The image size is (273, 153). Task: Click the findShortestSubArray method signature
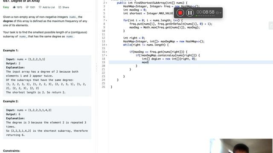point(152,3)
